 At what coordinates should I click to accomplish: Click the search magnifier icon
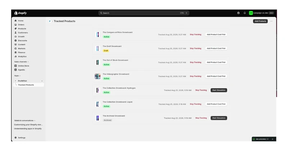point(101,13)
